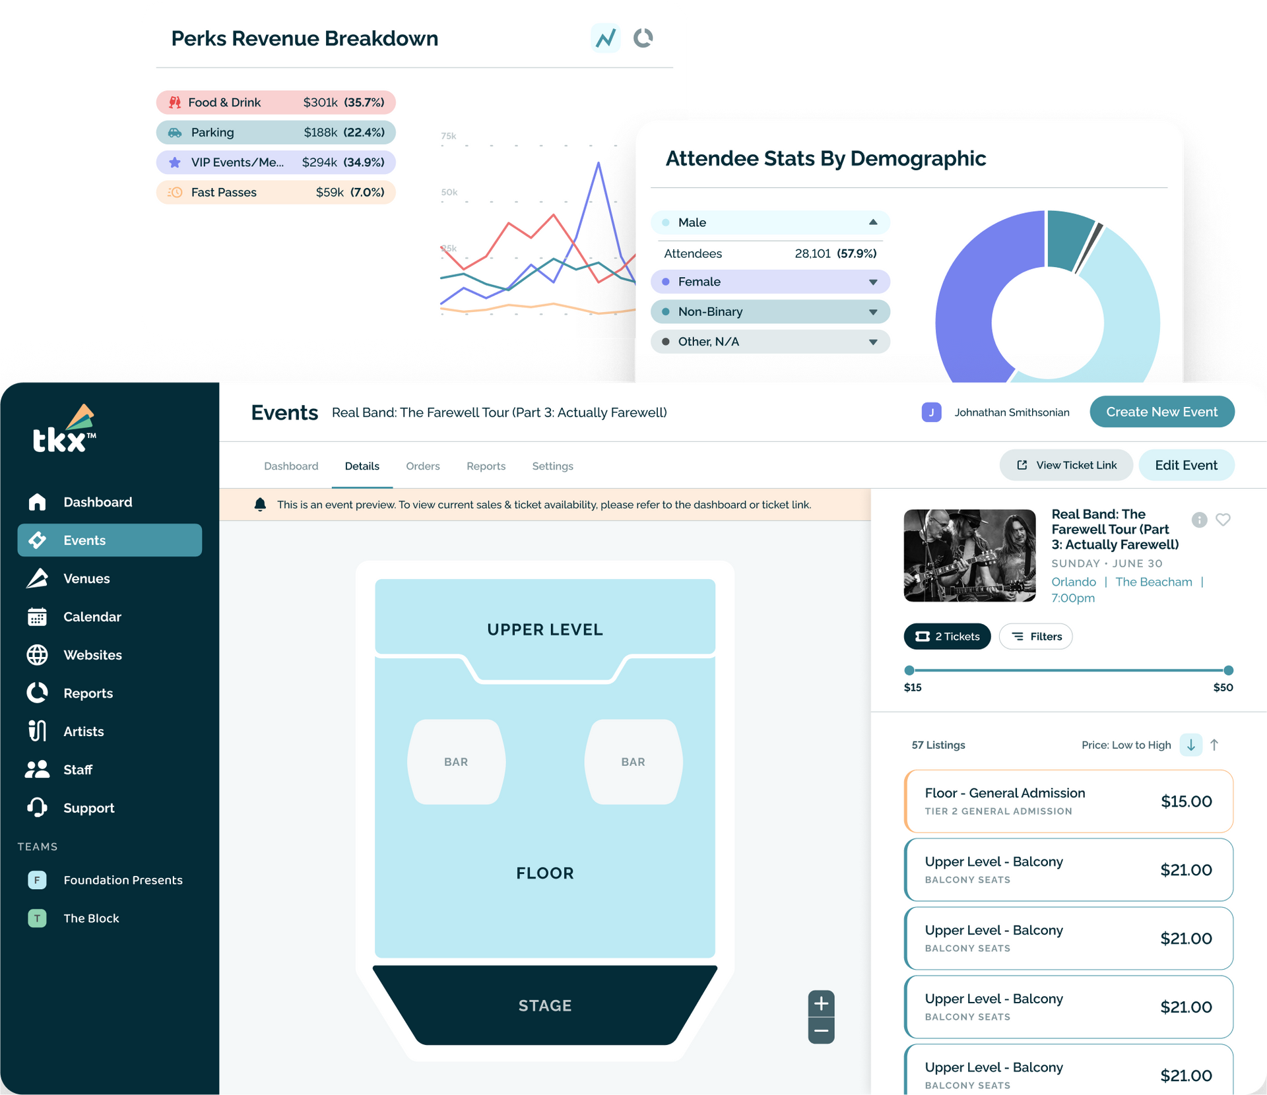
Task: Open Reports from the sidebar
Action: pos(87,693)
